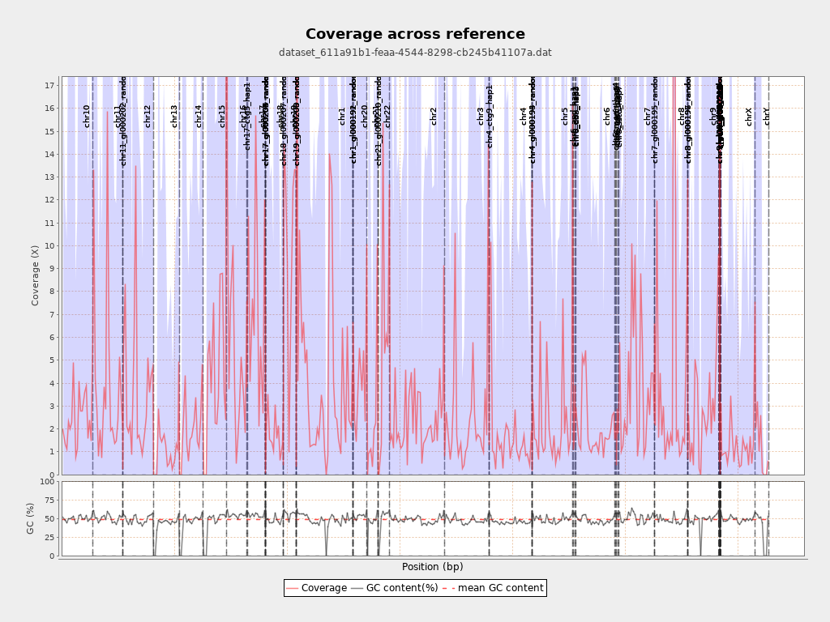Click the 'Coverage (X)' y-axis label
The height and width of the screenshot is (622, 830).
[x=35, y=275]
